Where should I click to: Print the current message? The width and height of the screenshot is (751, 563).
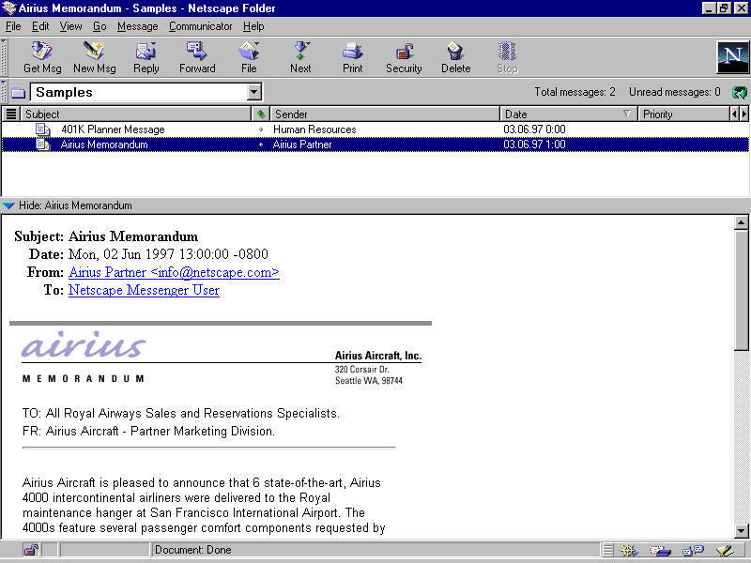[353, 57]
